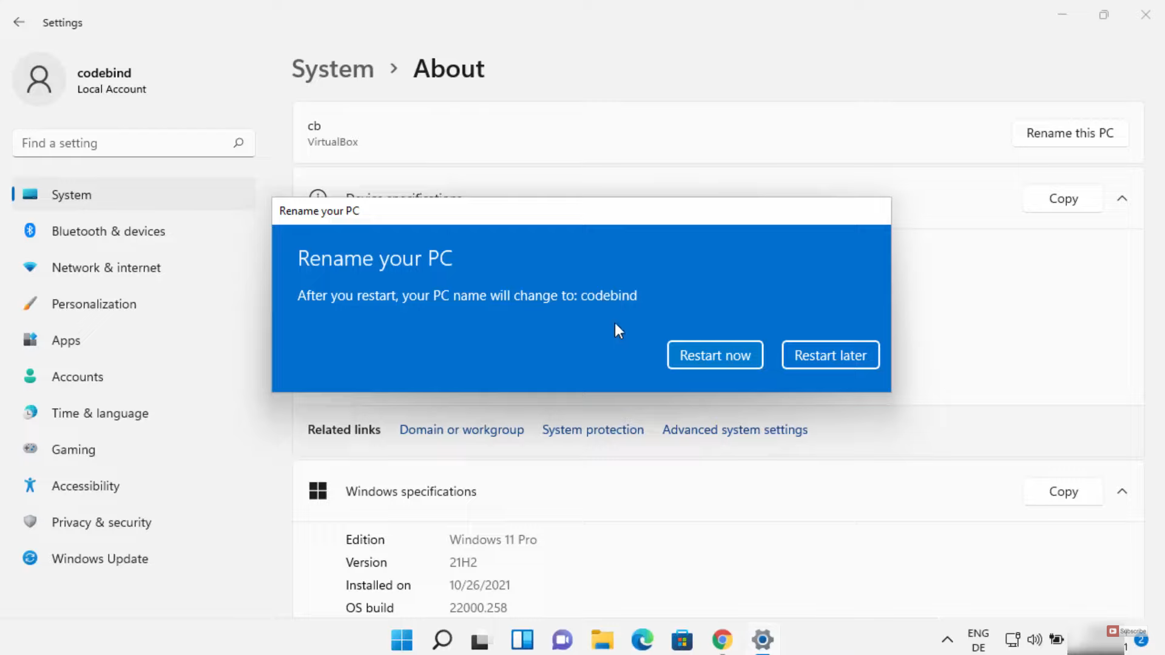The image size is (1165, 655).
Task: Open the Domain or workgroup link
Action: click(461, 429)
